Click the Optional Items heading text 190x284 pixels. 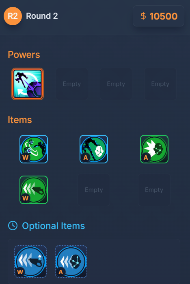tap(54, 226)
